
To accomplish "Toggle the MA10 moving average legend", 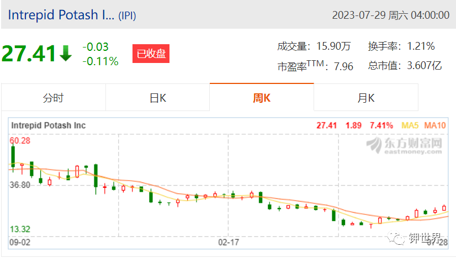I will click(435, 125).
